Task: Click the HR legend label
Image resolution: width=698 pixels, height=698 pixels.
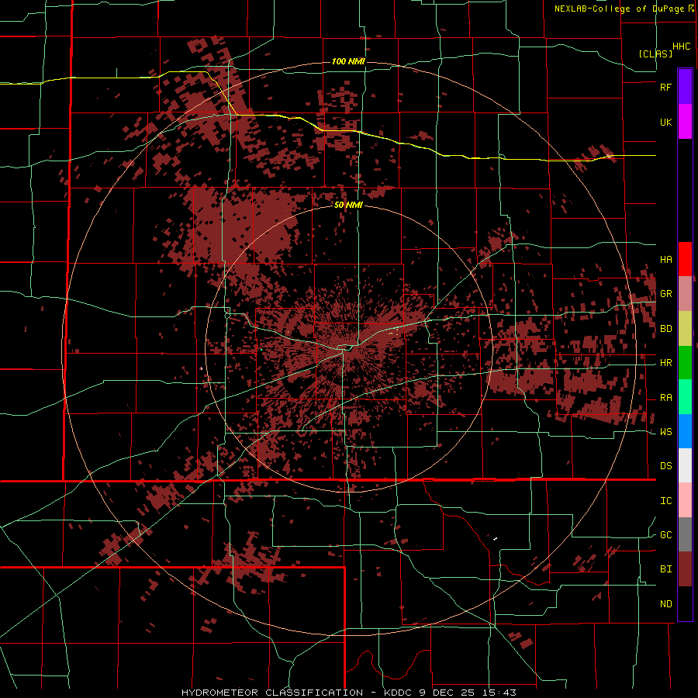Action: [665, 363]
